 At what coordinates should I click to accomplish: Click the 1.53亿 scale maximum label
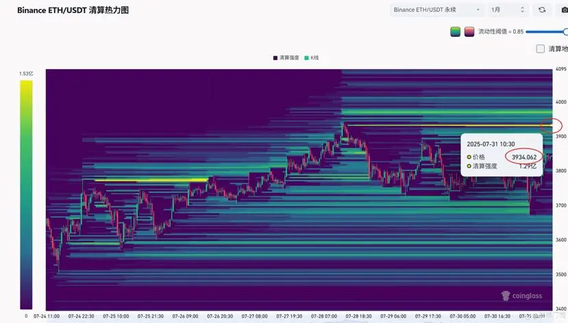point(26,73)
